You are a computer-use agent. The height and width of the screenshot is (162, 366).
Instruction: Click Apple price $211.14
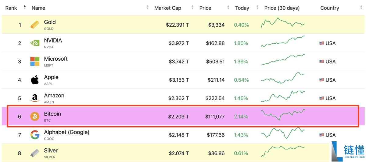(x=216, y=80)
